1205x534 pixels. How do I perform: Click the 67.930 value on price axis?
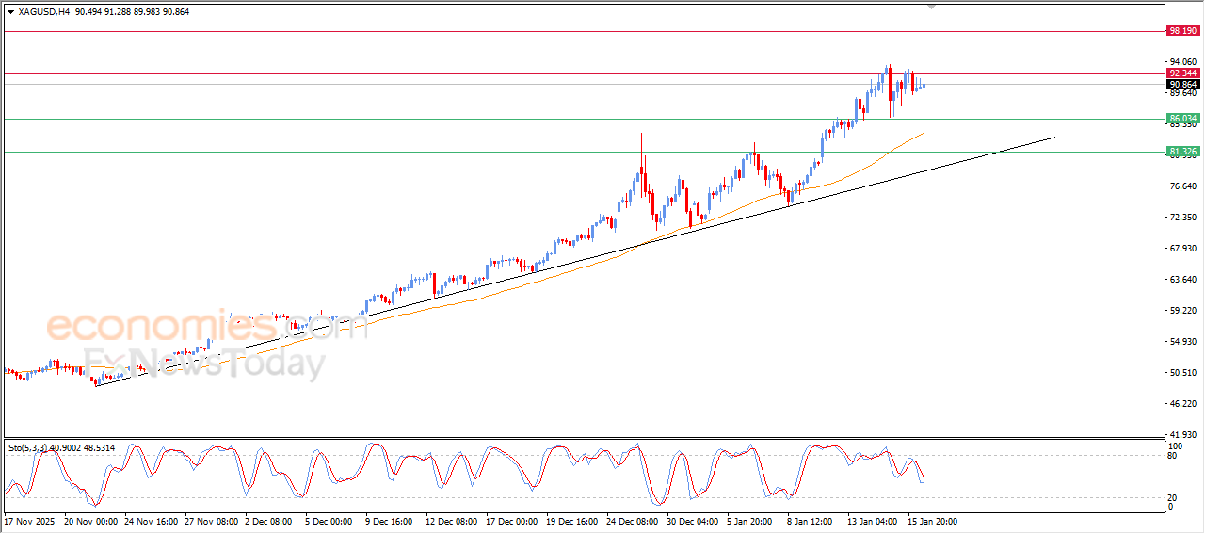point(1182,249)
